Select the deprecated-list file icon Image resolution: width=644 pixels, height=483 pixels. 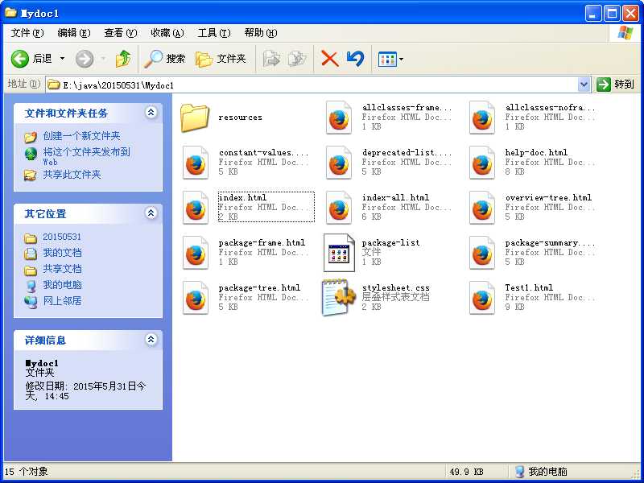338,163
